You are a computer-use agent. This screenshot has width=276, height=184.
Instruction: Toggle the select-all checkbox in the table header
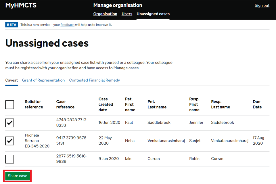click(9, 105)
